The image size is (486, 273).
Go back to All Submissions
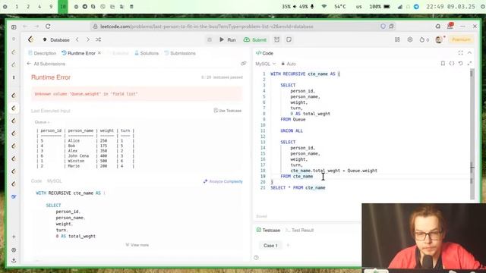[x=46, y=64]
